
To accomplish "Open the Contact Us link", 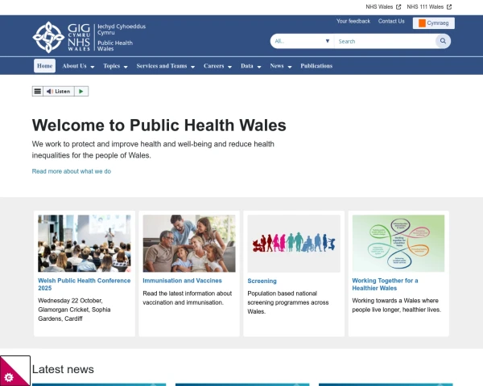I will pyautogui.click(x=391, y=21).
